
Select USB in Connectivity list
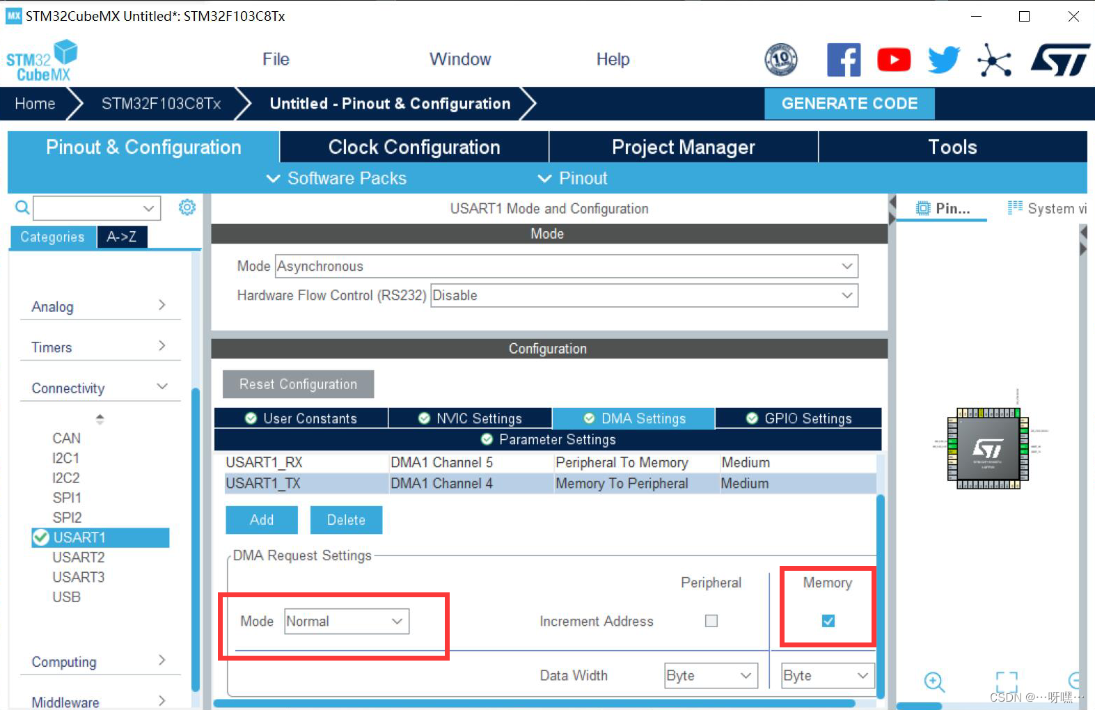pos(66,597)
